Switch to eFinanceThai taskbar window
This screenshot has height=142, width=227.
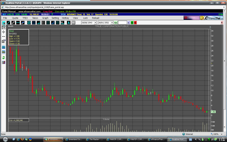pos(156,139)
